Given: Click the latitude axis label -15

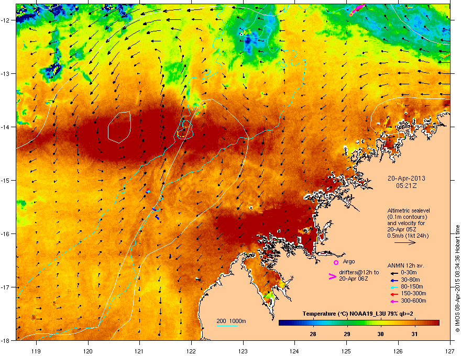Looking at the screenshot, I should click(x=6, y=180).
